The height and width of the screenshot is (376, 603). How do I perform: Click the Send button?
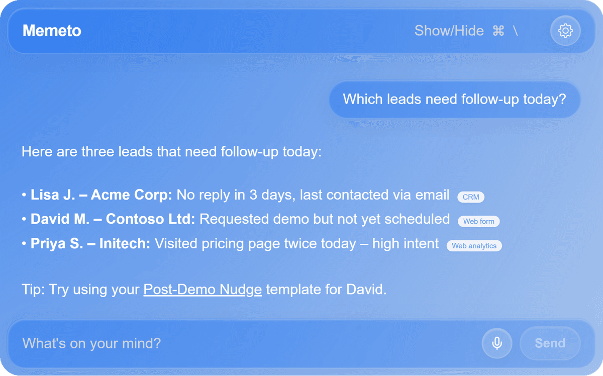[x=550, y=343]
